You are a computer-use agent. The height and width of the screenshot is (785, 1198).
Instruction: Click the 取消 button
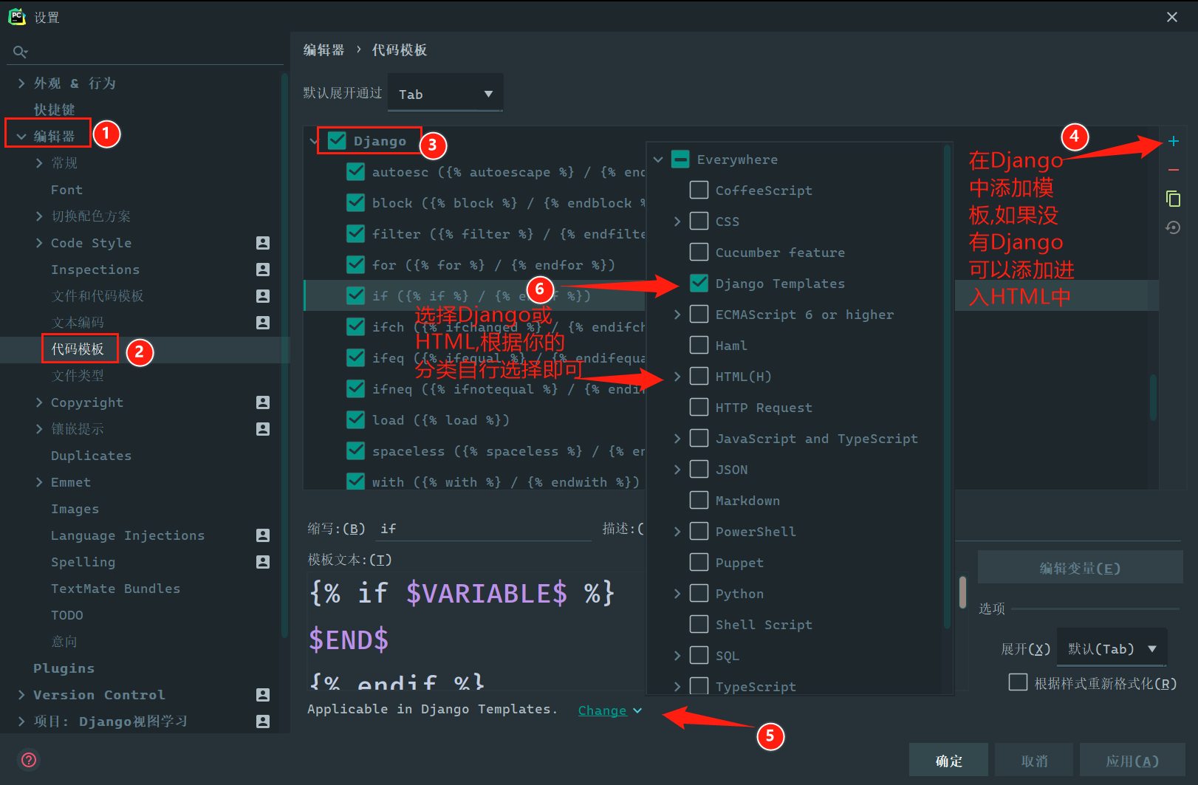click(x=1034, y=761)
